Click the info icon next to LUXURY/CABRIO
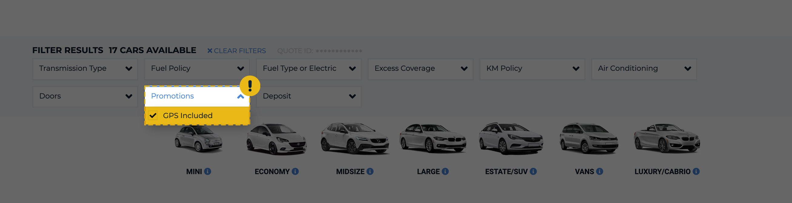792x203 pixels. [696, 171]
